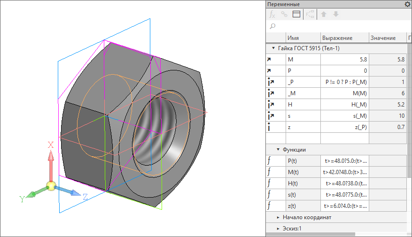Click the fx function icon in toolbar
The width and height of the screenshot is (412, 237).
tap(272, 14)
